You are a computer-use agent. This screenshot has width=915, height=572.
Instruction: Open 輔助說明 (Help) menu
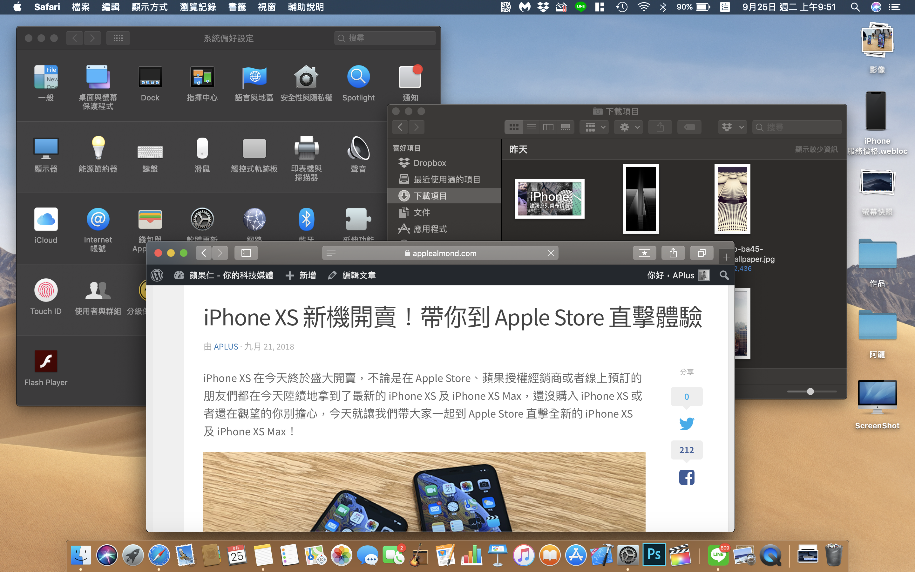click(x=306, y=7)
